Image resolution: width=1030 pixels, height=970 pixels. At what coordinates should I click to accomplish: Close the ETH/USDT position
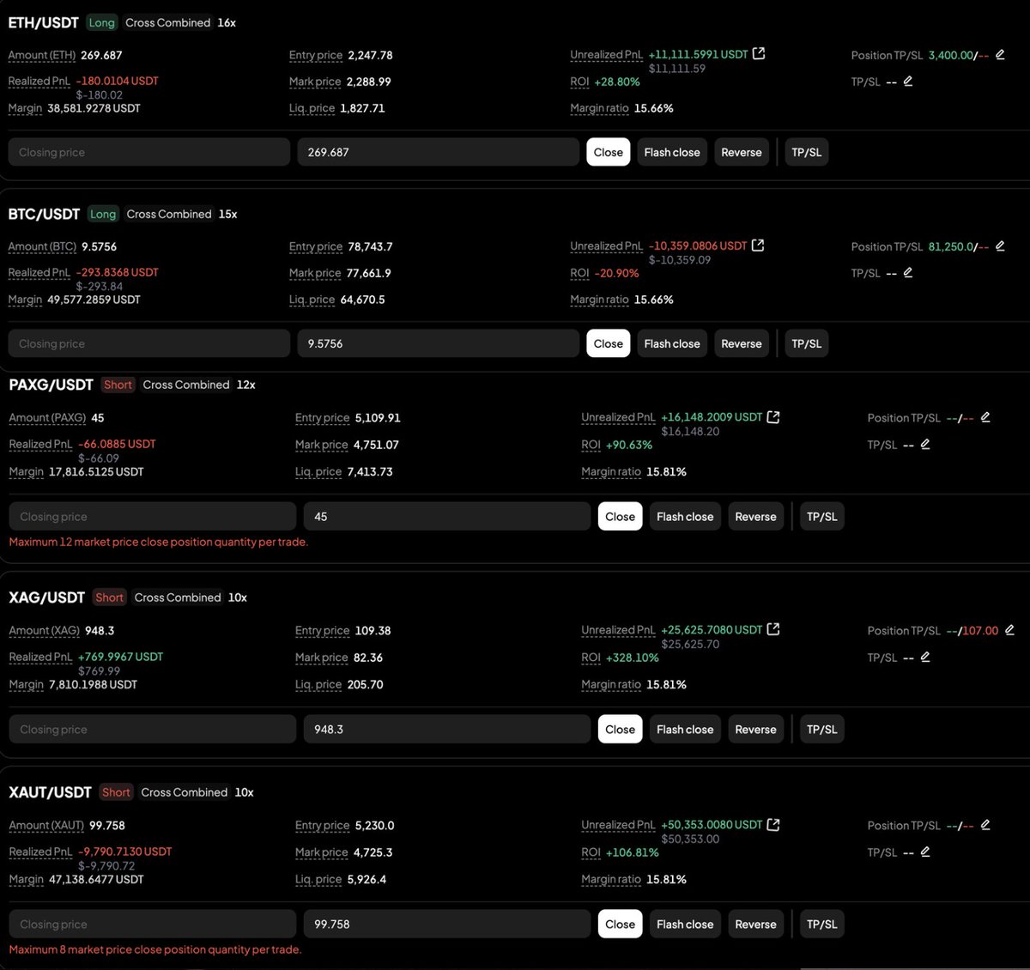pyautogui.click(x=608, y=152)
